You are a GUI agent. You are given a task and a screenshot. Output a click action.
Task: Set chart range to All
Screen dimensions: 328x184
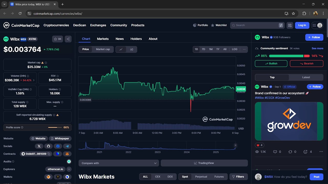(225, 49)
